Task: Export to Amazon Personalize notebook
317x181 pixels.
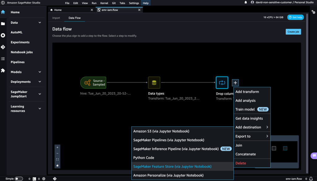Action: coord(182,175)
